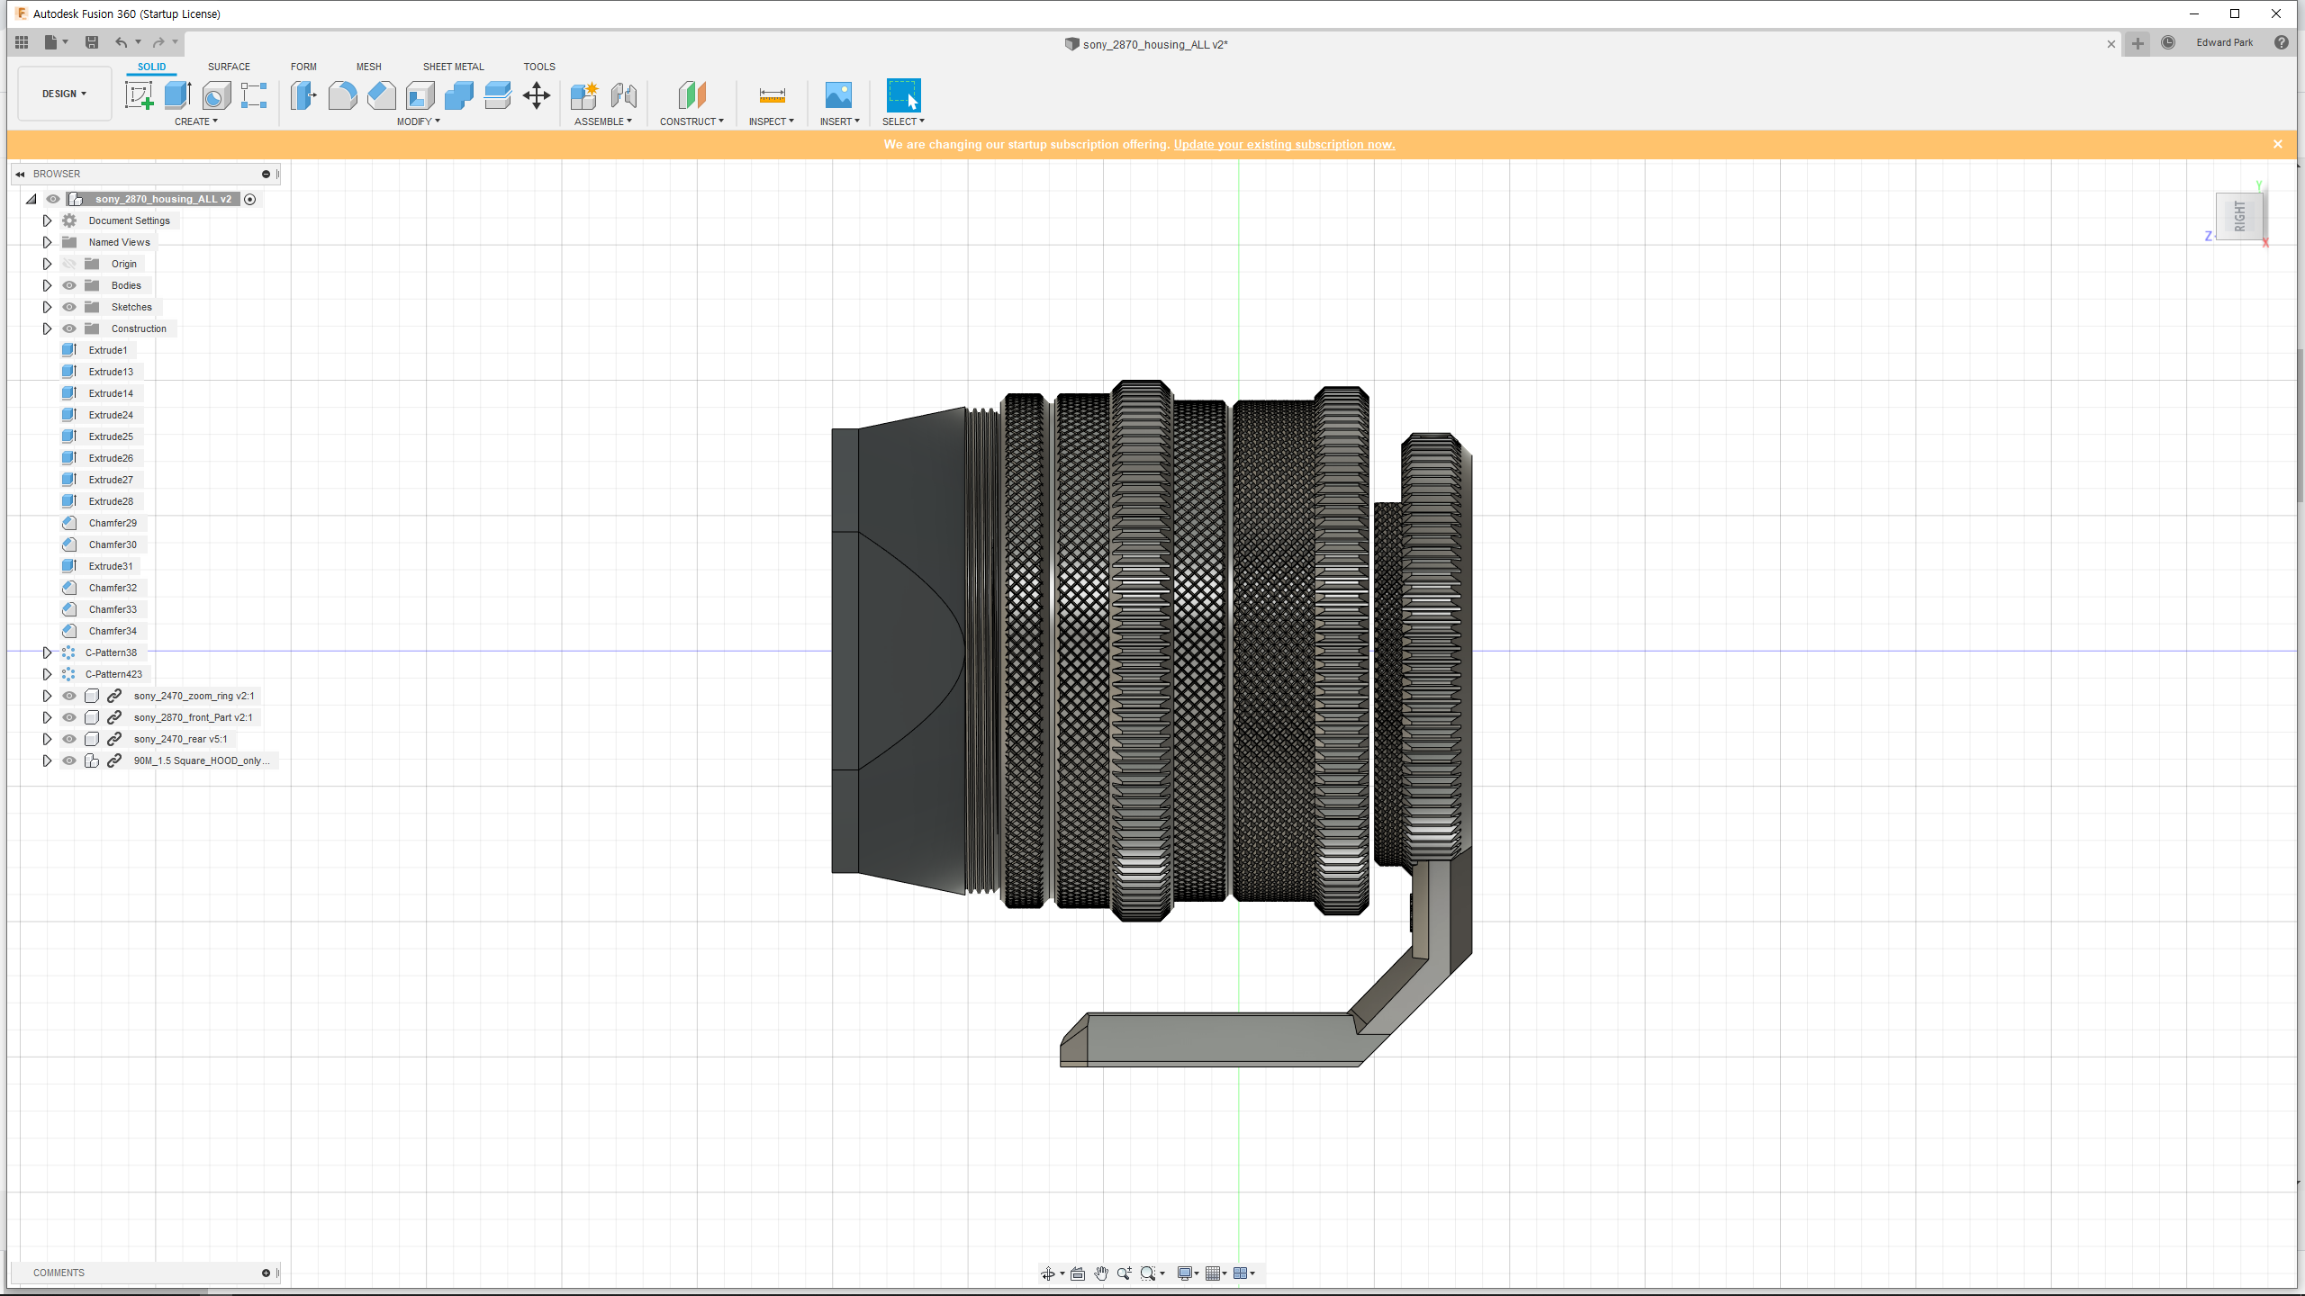Click the RIGHT face of the view cube
The width and height of the screenshot is (2305, 1296).
2239,216
